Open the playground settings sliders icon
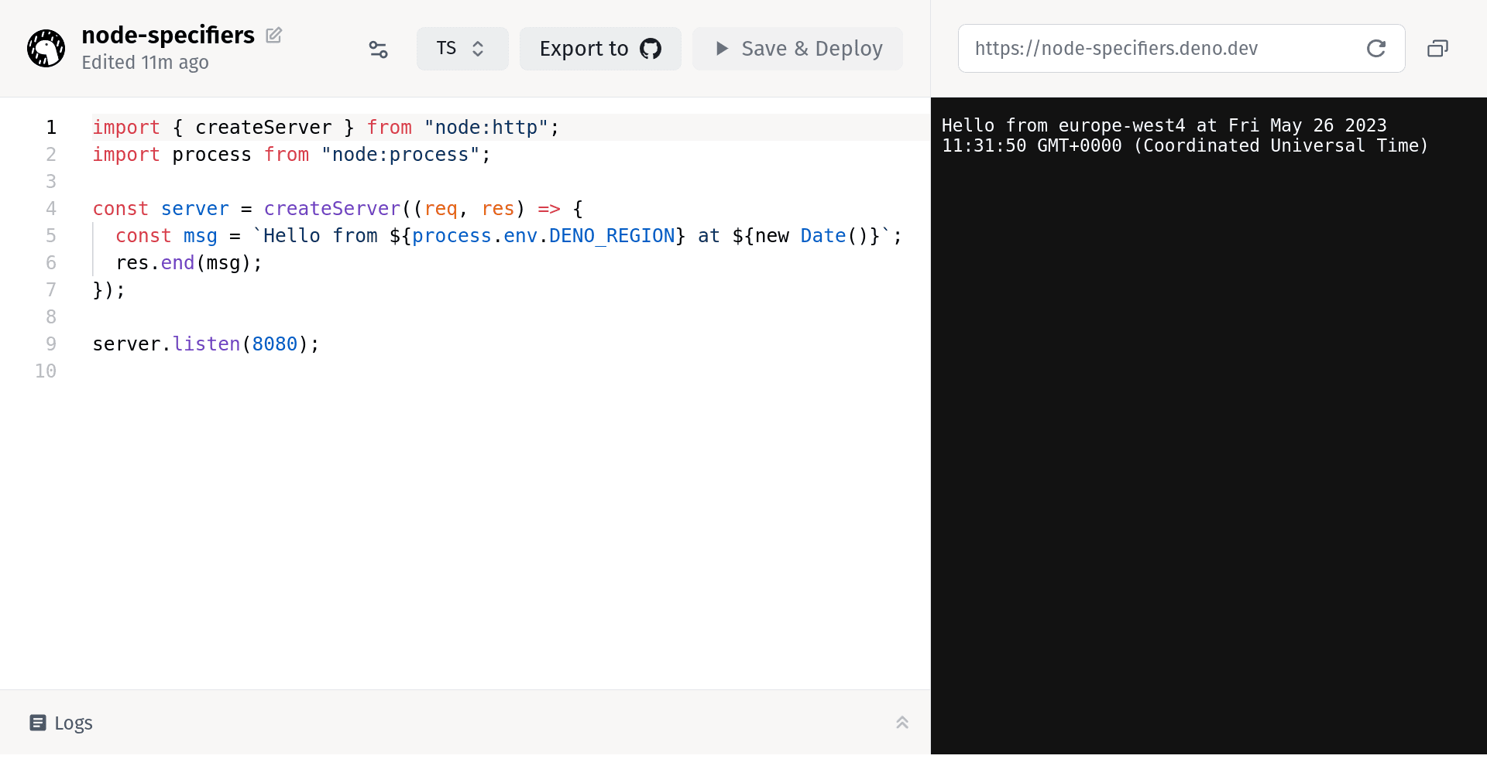The height and width of the screenshot is (759, 1487). point(378,49)
